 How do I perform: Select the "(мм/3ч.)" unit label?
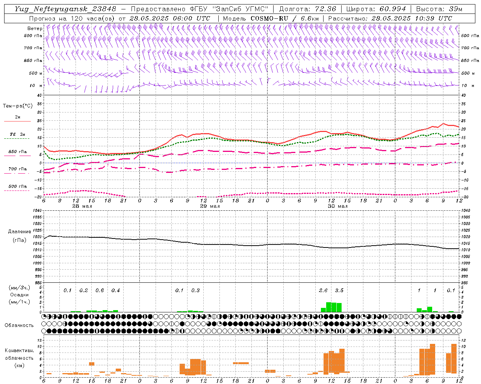[19, 288]
